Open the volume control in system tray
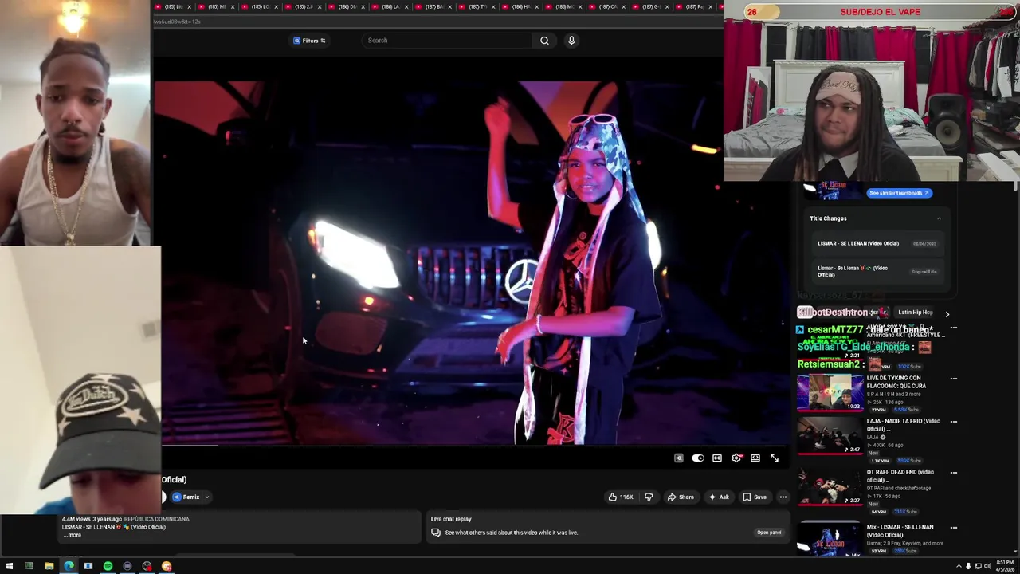The height and width of the screenshot is (574, 1020). 987,566
